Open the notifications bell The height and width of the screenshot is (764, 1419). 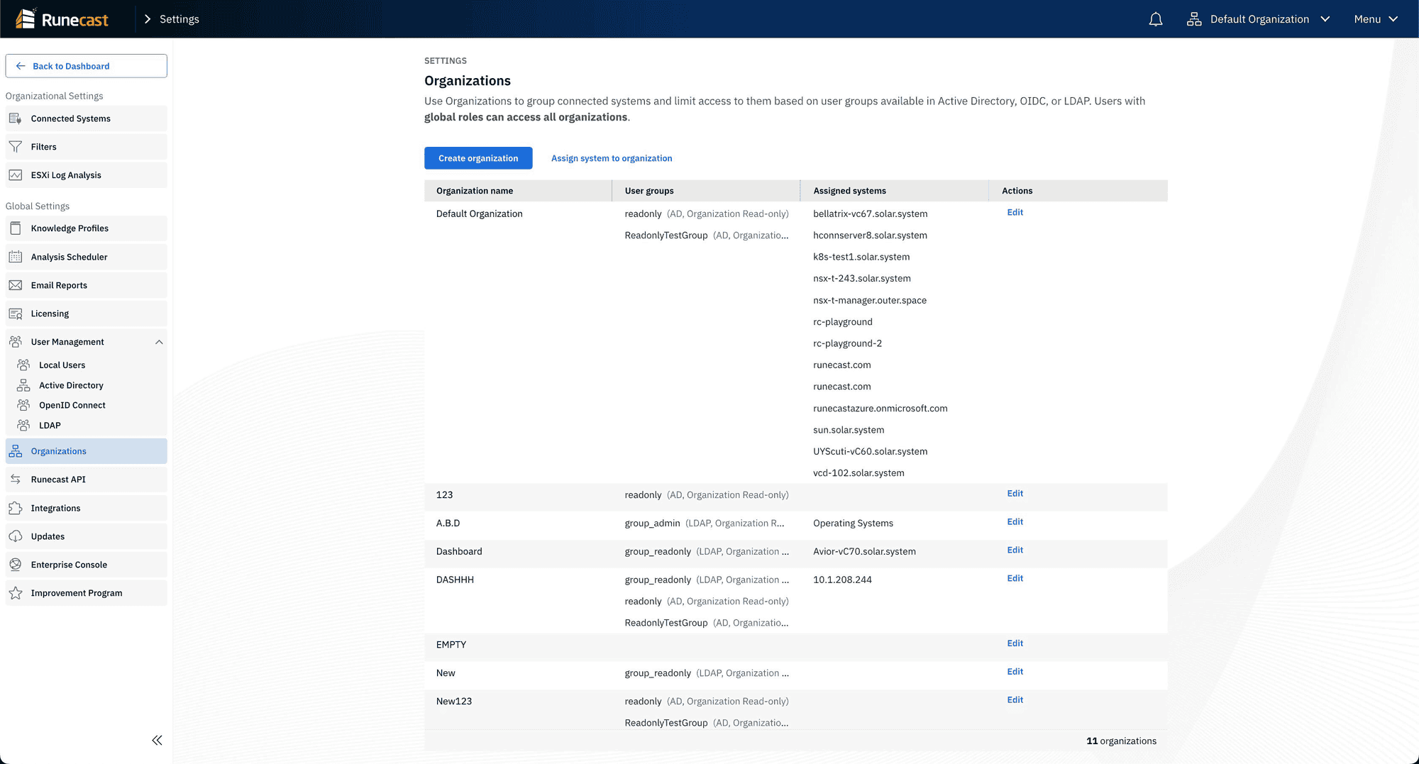pyautogui.click(x=1156, y=19)
